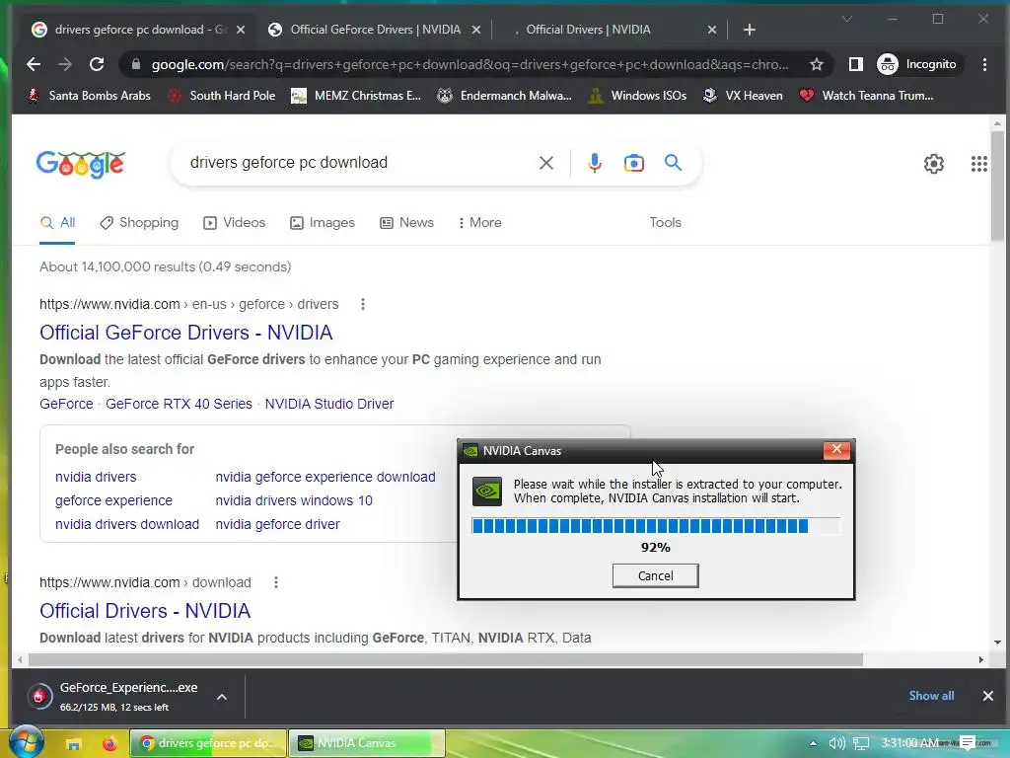The image size is (1010, 758).
Task: Open File Explorer from taskbar
Action: (73, 744)
